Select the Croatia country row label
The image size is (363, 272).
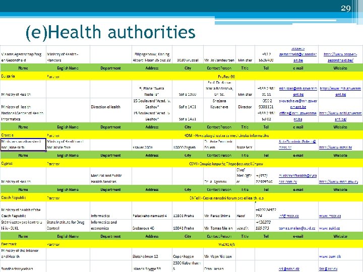[8, 135]
